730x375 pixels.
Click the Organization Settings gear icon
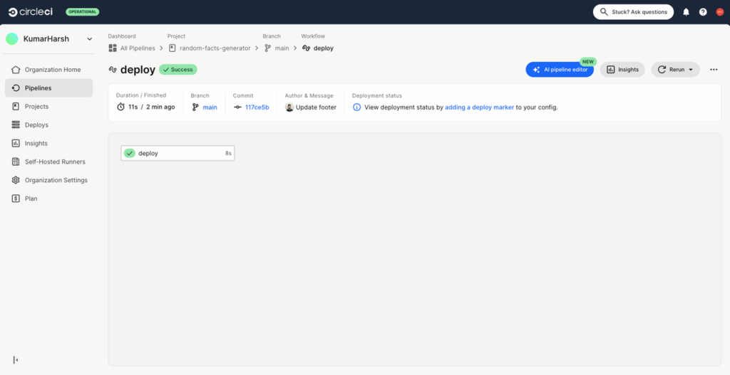pyautogui.click(x=16, y=180)
